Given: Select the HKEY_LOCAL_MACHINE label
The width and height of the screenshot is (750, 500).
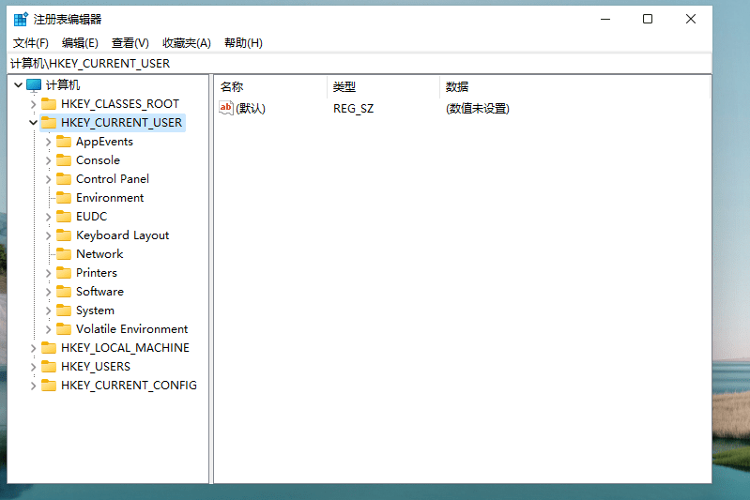Looking at the screenshot, I should pyautogui.click(x=125, y=347).
